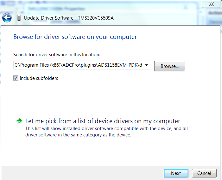The image size is (222, 180).
Task: Click the installed driver software description text
Action: 106,132
